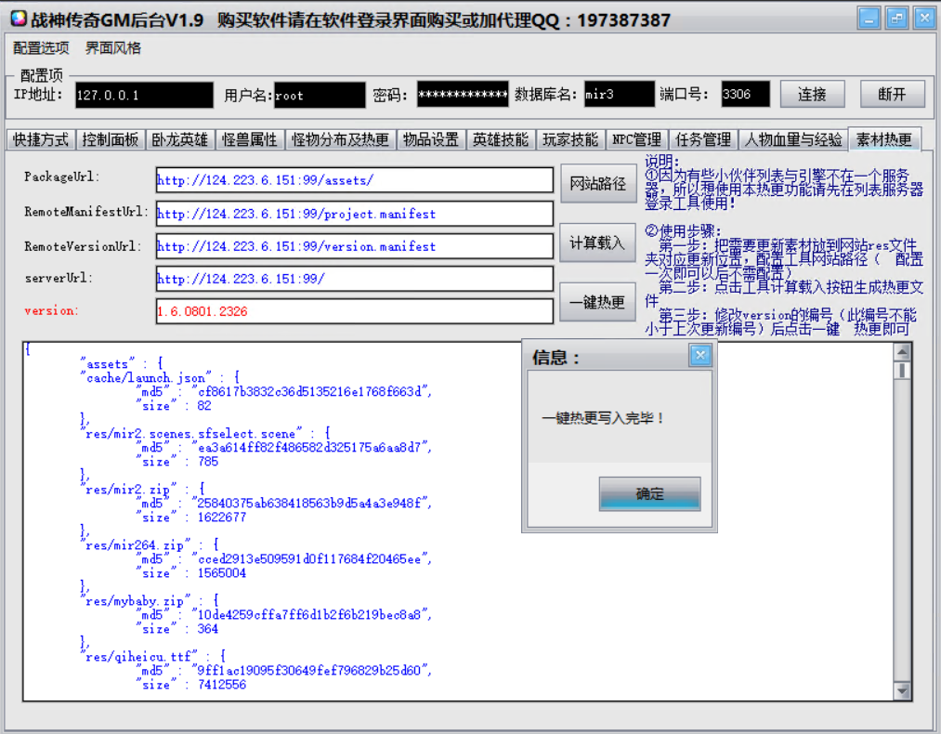Switch to the 物品设置 tab
The width and height of the screenshot is (941, 734).
[431, 140]
